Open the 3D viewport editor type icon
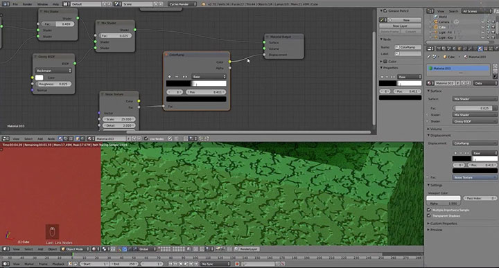This screenshot has height=268, width=499. point(6,249)
